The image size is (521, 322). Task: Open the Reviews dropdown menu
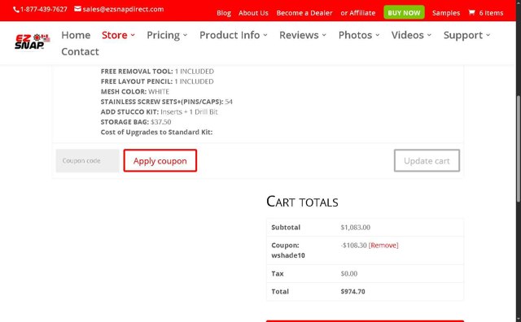point(303,35)
